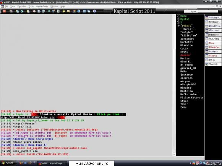Select dj_rayno in the nick list

pyautogui.click(x=186, y=65)
